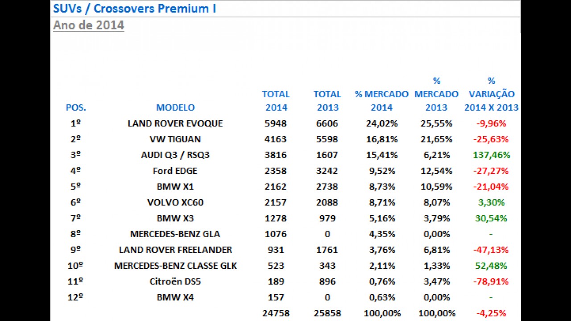Select the Evoque 2013 total '6606'

[x=327, y=123]
